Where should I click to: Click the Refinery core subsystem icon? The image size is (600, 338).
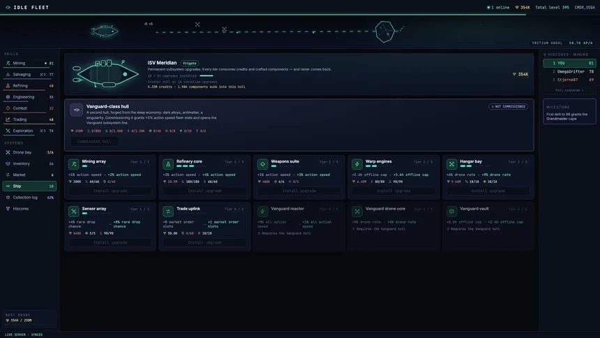click(x=168, y=164)
